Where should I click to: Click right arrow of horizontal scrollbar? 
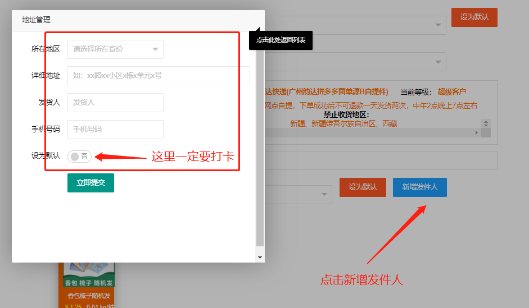pos(477,133)
